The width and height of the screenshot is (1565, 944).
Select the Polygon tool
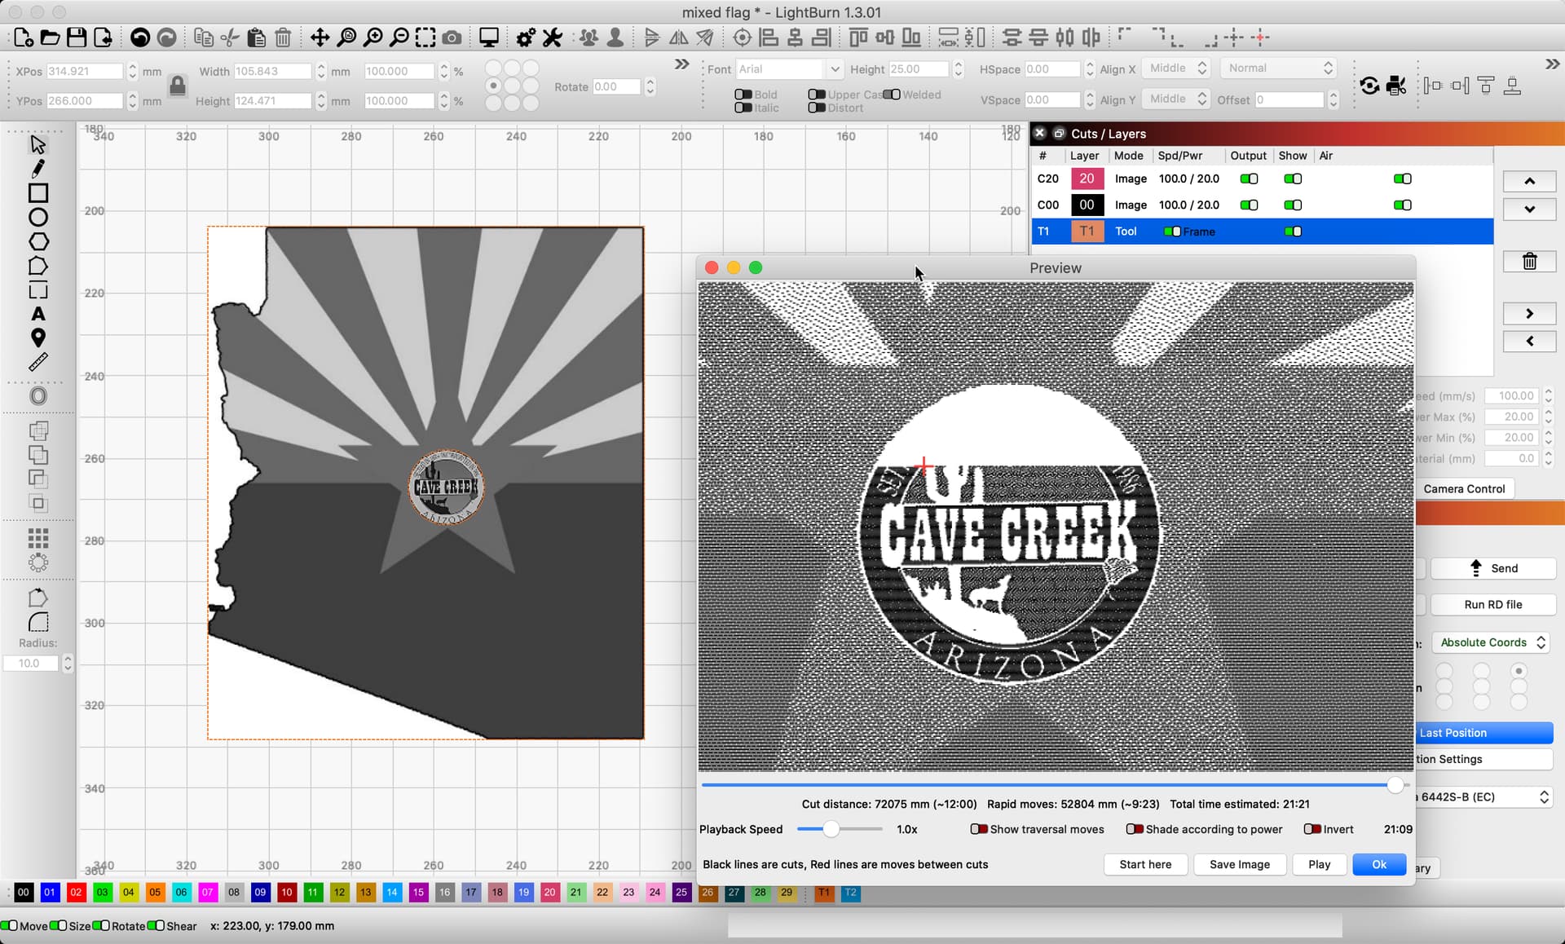(37, 242)
